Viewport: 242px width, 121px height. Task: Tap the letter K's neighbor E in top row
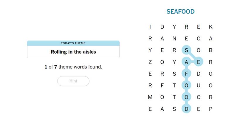pos(198,27)
